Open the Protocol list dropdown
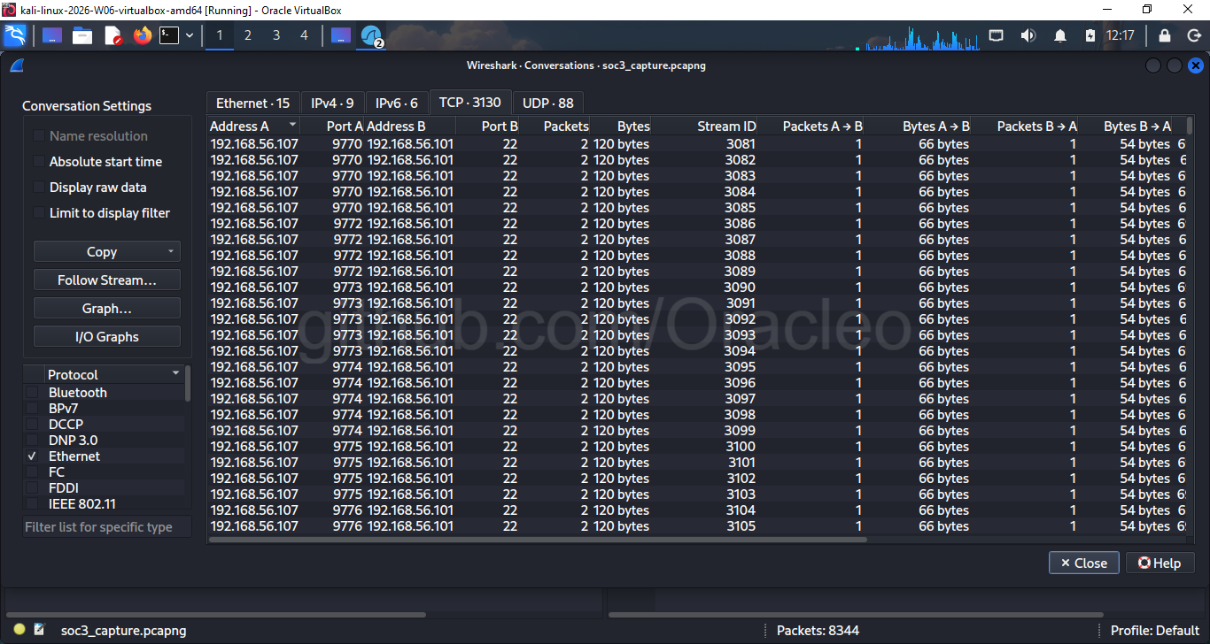Screen dimensions: 1210x644 click(x=175, y=373)
